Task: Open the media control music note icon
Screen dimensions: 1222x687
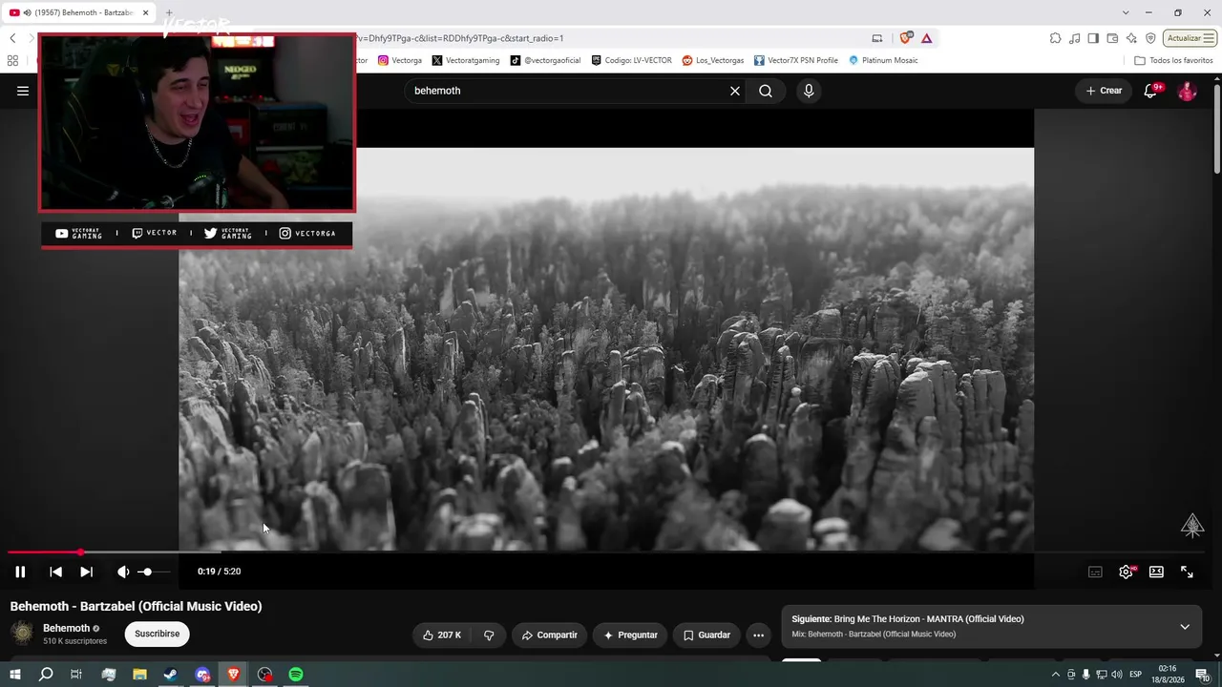Action: pos(1074,38)
